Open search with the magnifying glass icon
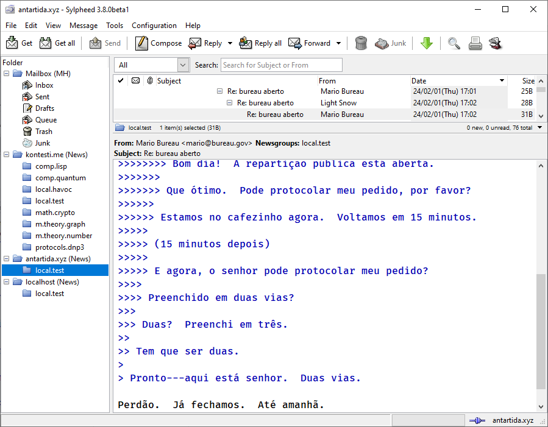The height and width of the screenshot is (427, 548). click(454, 43)
